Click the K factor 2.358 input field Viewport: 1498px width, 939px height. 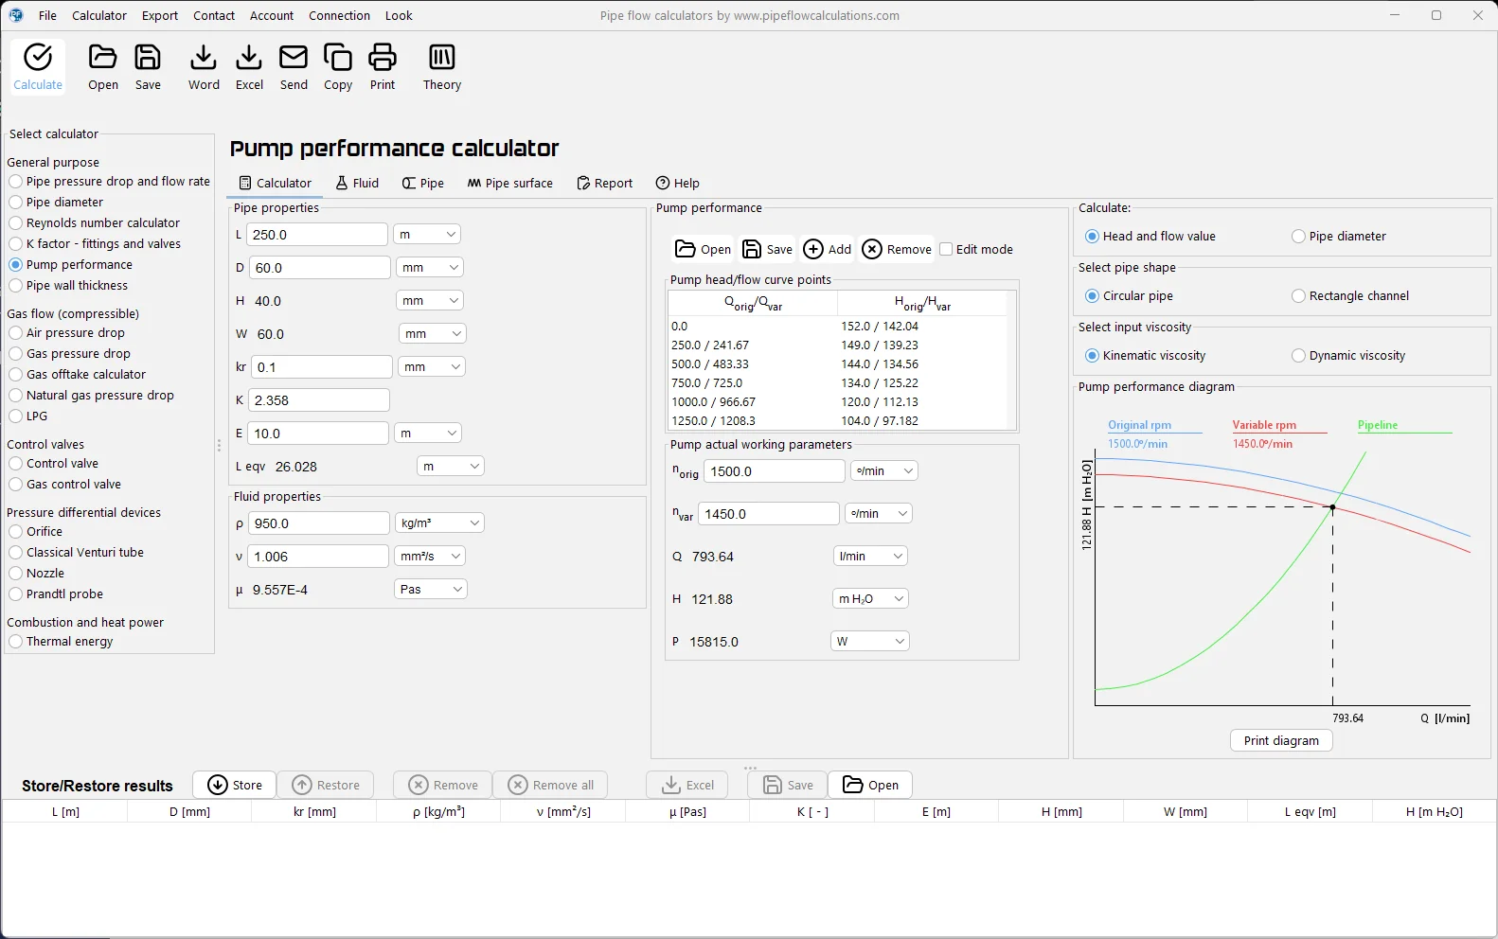(319, 399)
